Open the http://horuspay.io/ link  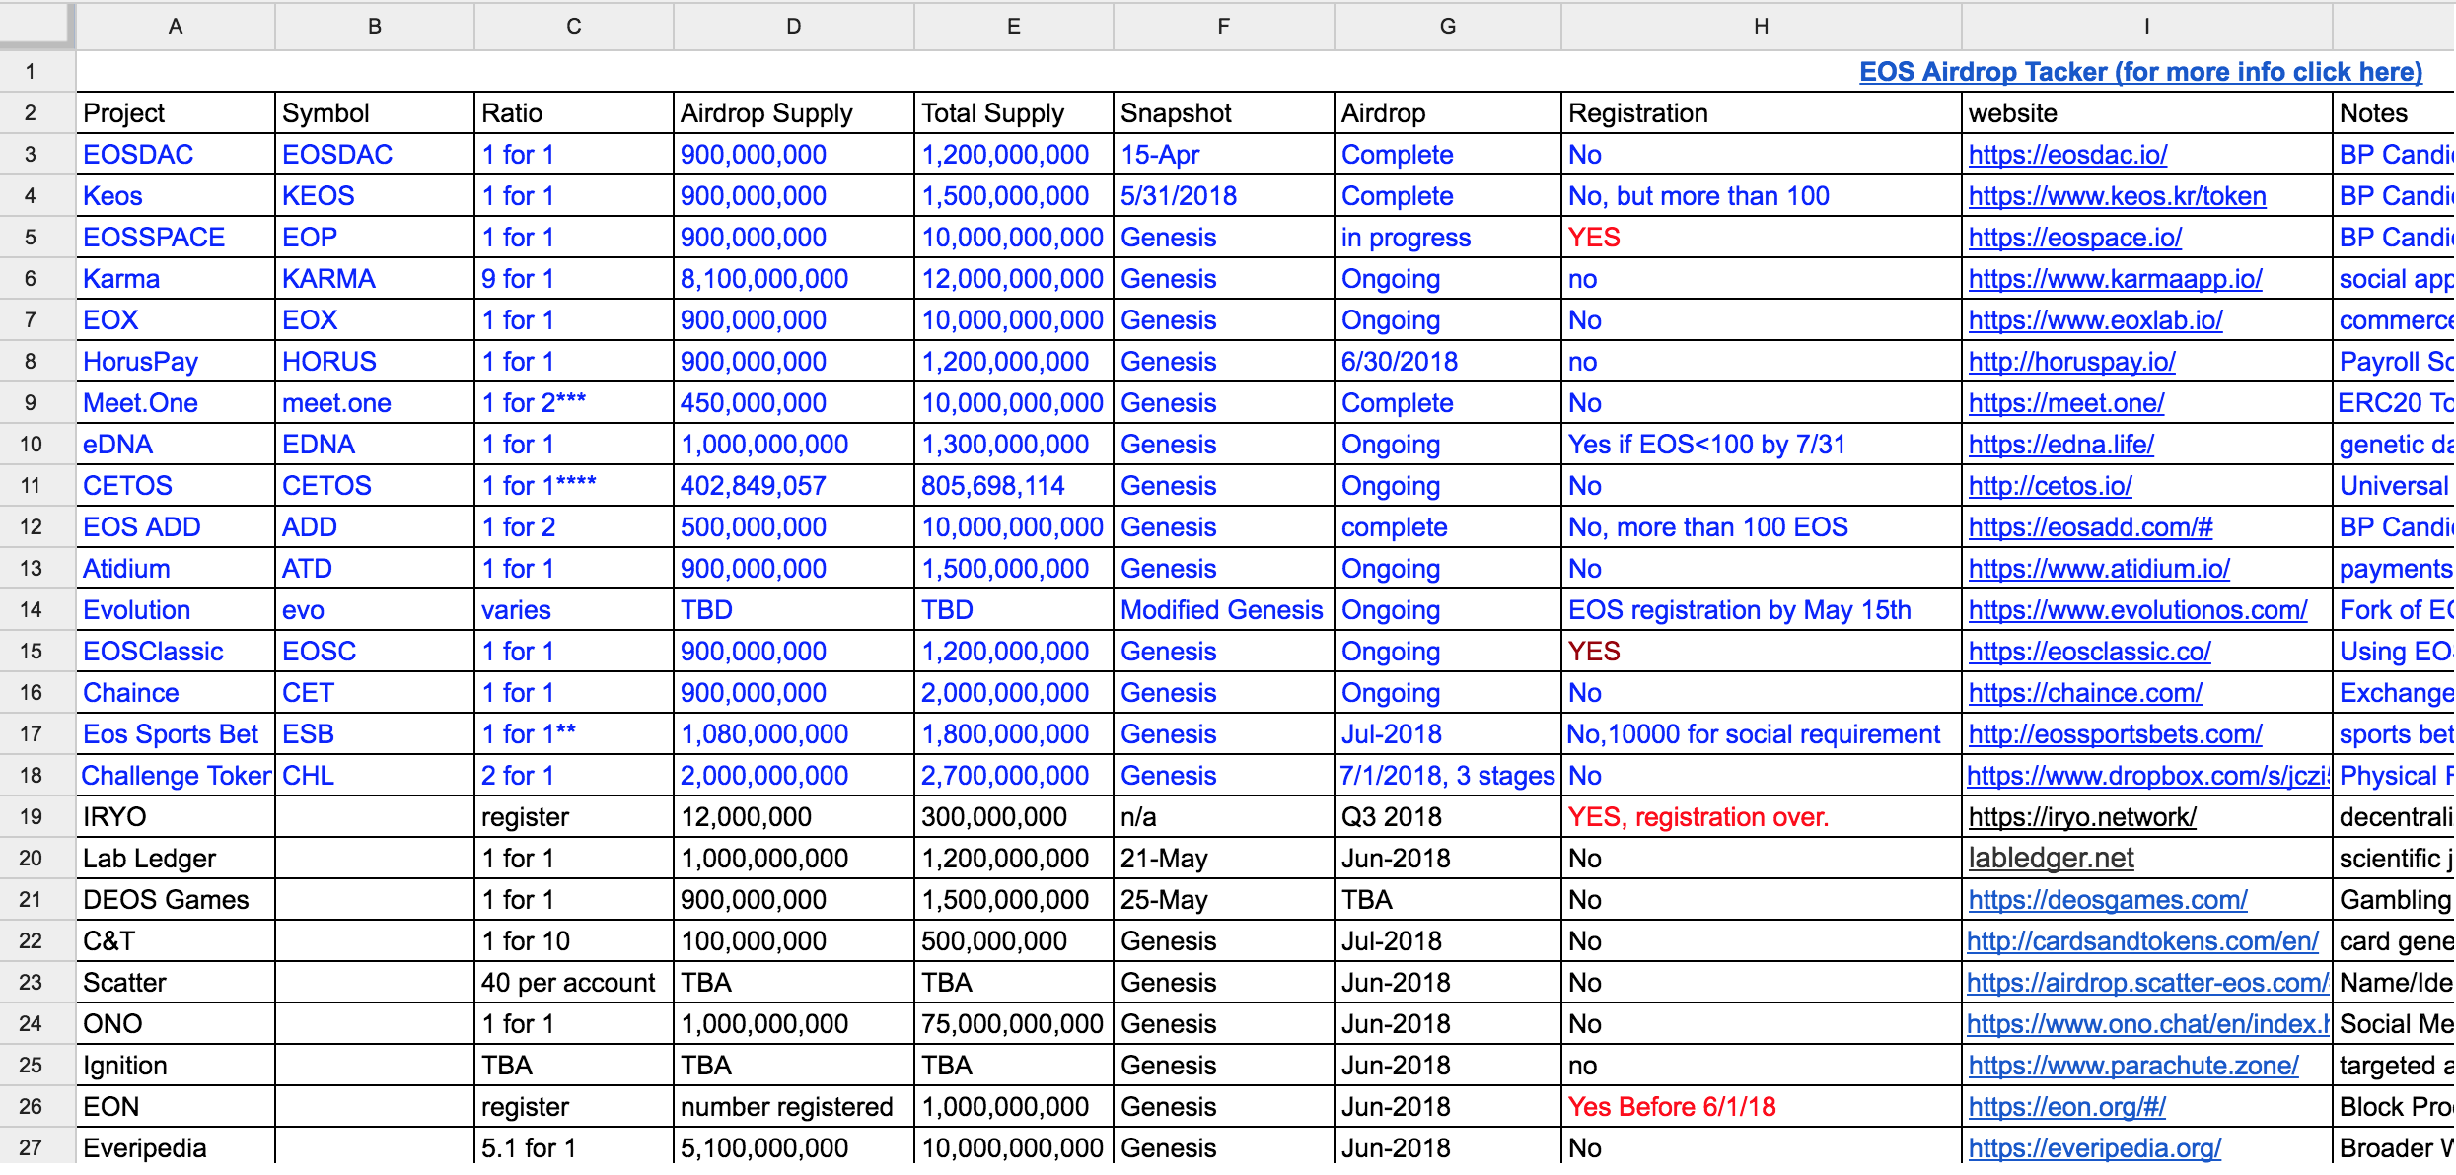2071,362
